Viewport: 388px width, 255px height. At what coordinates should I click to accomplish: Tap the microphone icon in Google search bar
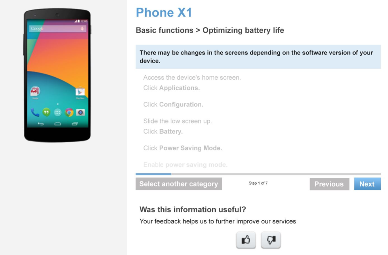pos(82,29)
